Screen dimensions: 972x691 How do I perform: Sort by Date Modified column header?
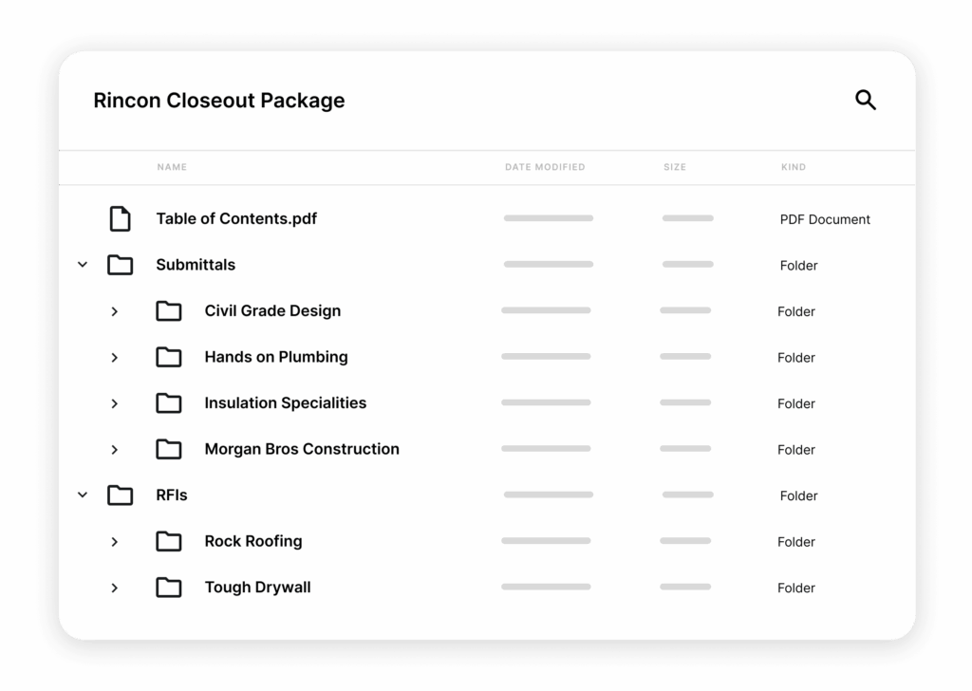coord(545,167)
